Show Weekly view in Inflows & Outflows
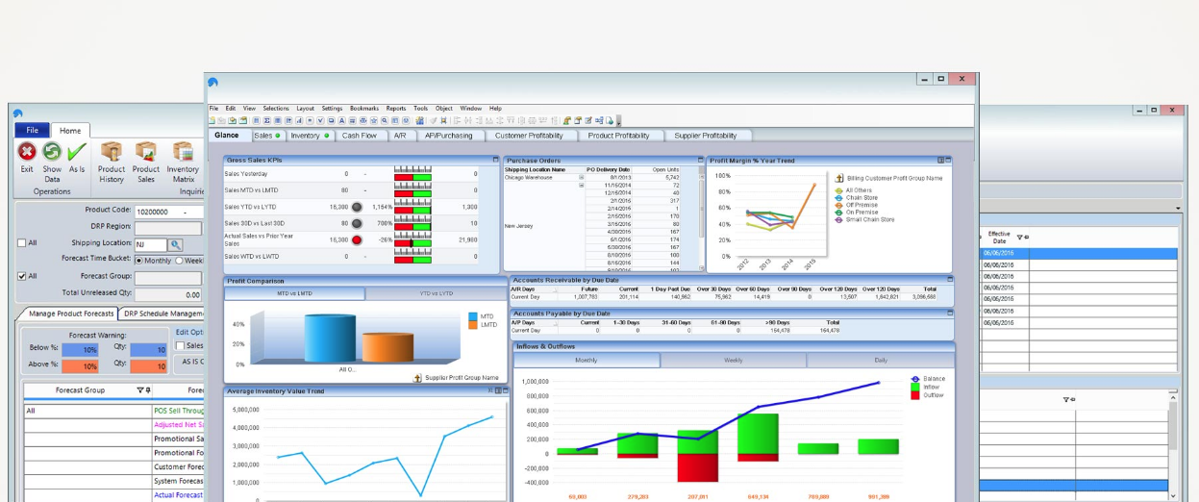The width and height of the screenshot is (1199, 502). tap(733, 361)
